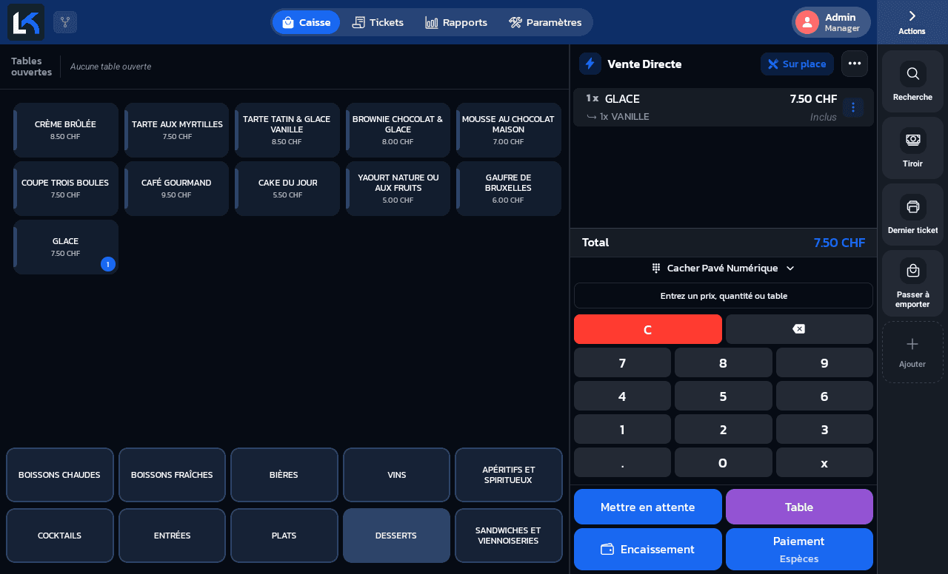This screenshot has height=574, width=948.
Task: Open the Tickets tab
Action: coord(378,22)
